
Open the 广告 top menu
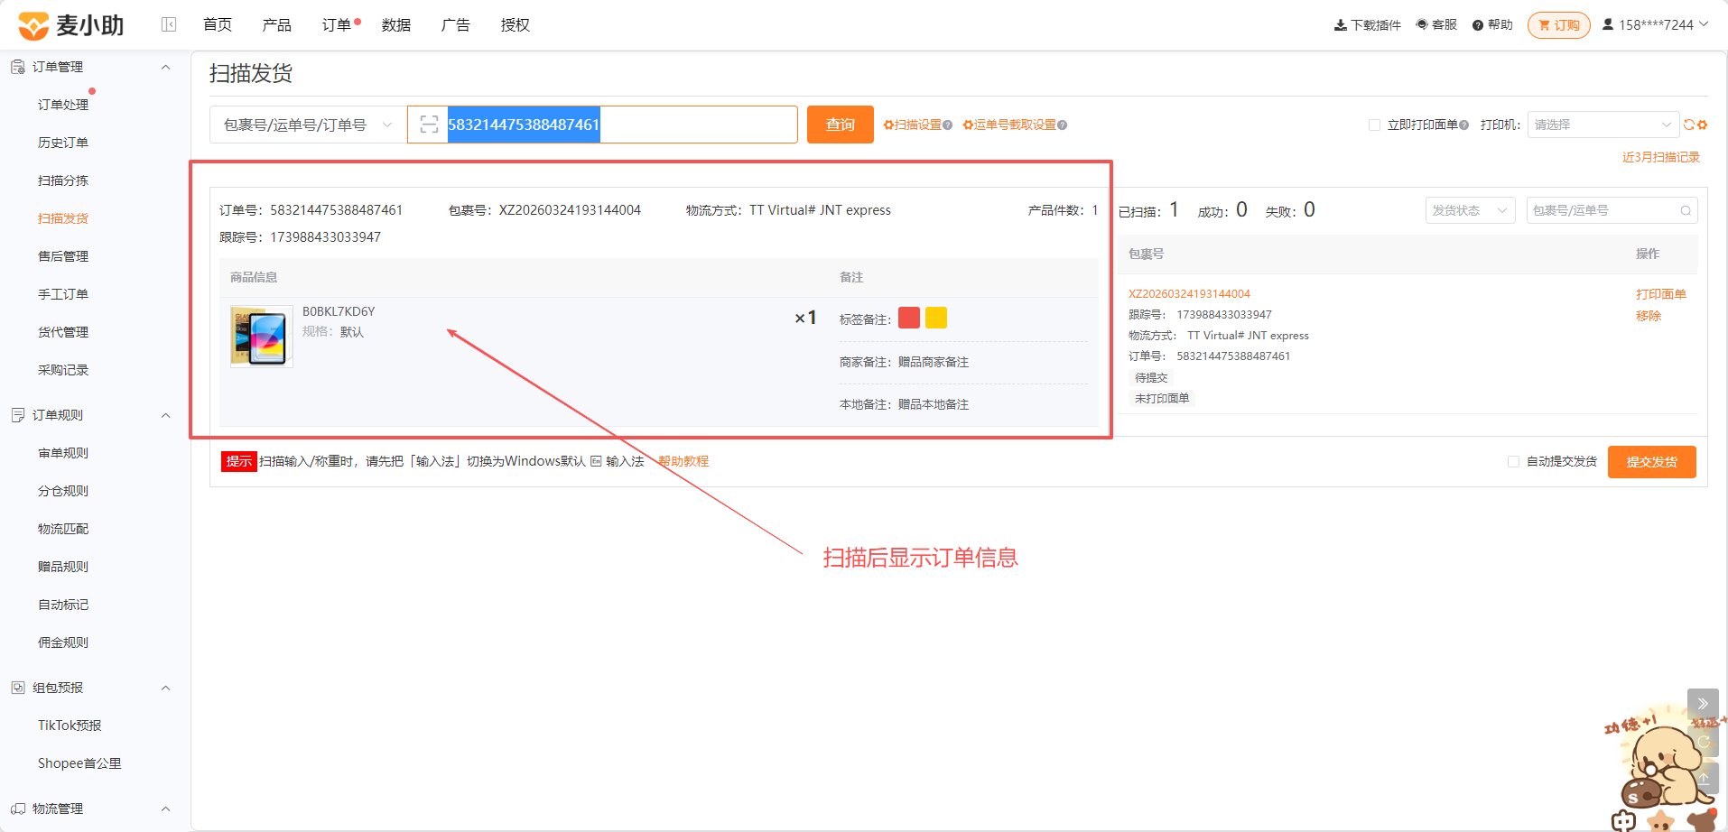coord(456,25)
